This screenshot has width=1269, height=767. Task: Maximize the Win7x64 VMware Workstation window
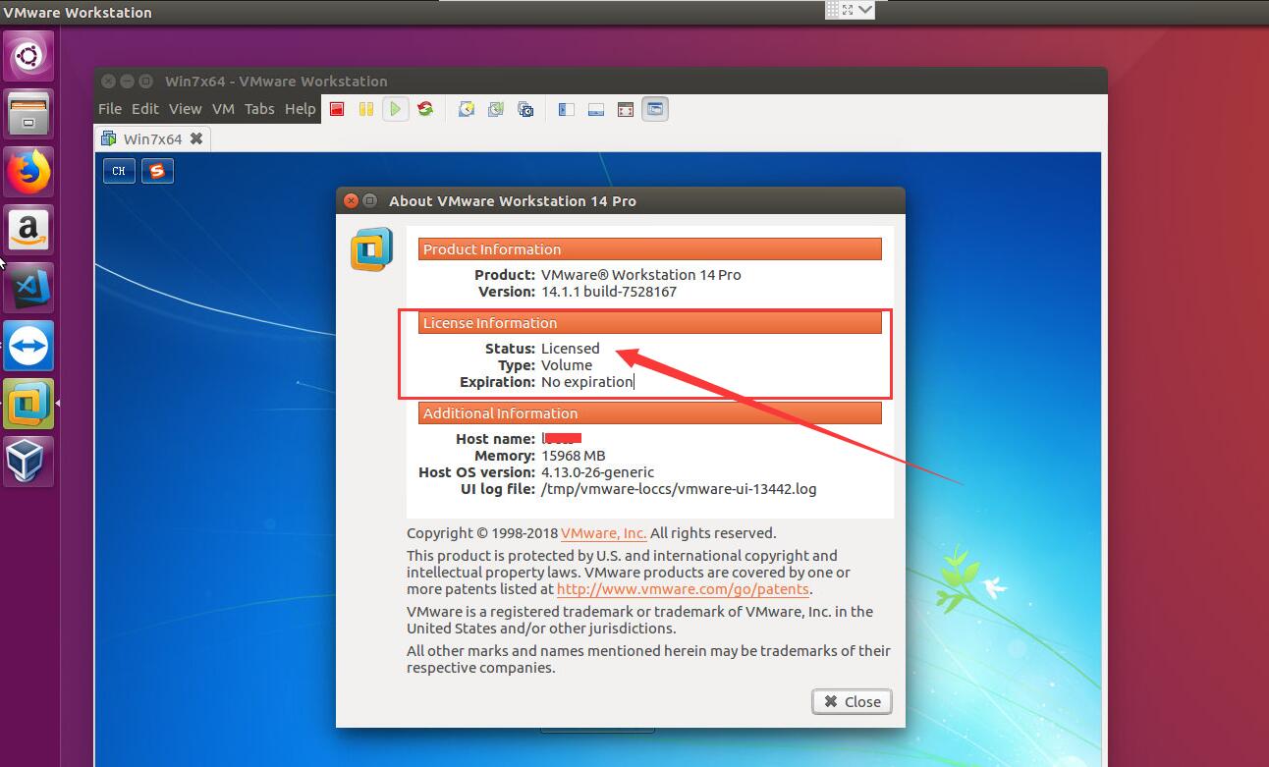click(x=145, y=82)
